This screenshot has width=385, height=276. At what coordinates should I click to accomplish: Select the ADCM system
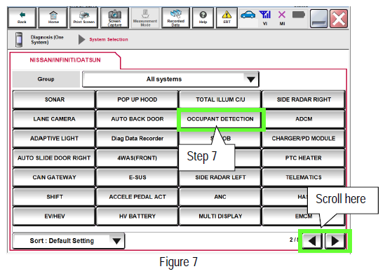click(x=304, y=119)
